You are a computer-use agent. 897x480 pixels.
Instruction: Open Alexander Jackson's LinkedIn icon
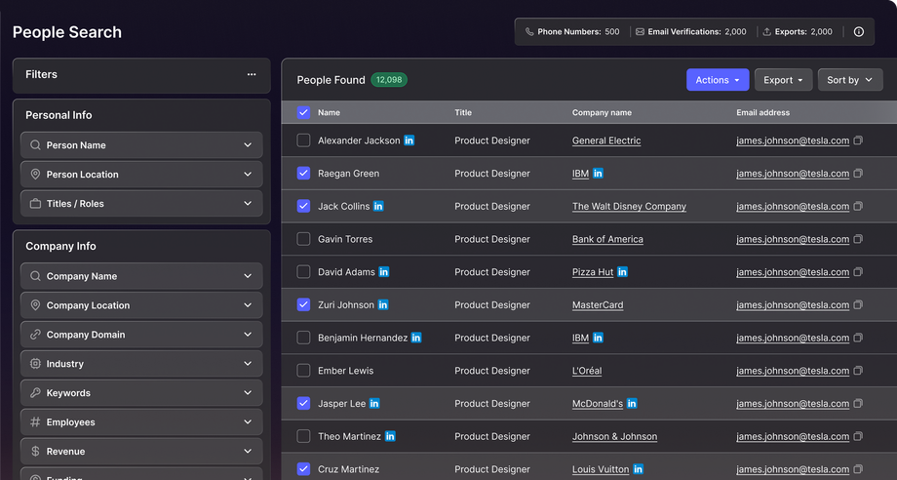tap(409, 140)
